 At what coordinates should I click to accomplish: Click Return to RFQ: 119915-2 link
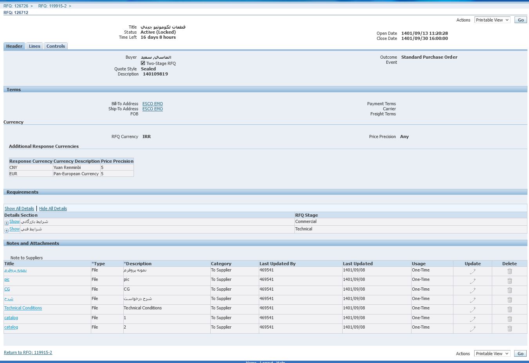pyautogui.click(x=28, y=352)
